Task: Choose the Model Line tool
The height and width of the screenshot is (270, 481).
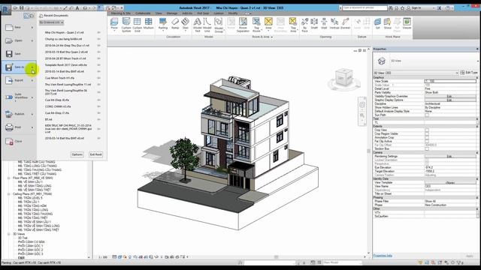Action: pyautogui.click(x=207, y=25)
